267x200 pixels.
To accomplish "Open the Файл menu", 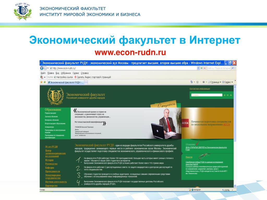I will [x=43, y=73].
